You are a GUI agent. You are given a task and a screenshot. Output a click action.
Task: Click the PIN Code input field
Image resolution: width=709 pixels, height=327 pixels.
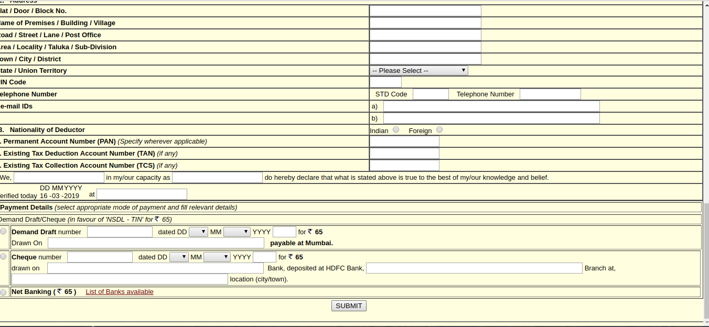(x=385, y=82)
